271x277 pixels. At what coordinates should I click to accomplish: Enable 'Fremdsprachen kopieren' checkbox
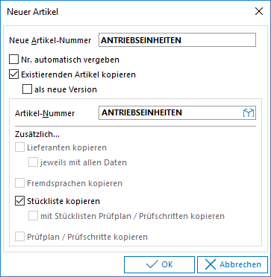point(19,183)
